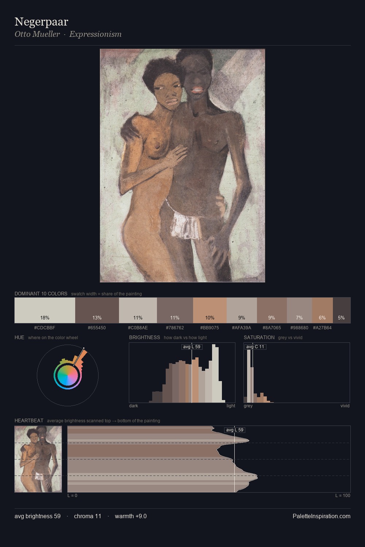The image size is (365, 547).
Task: Open the PaletteInspiration.com link
Action: tap(322, 516)
